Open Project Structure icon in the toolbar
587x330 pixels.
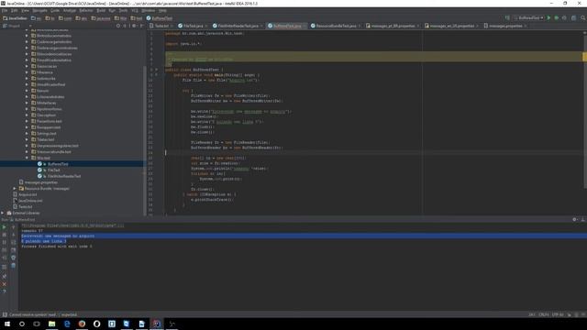(x=573, y=18)
